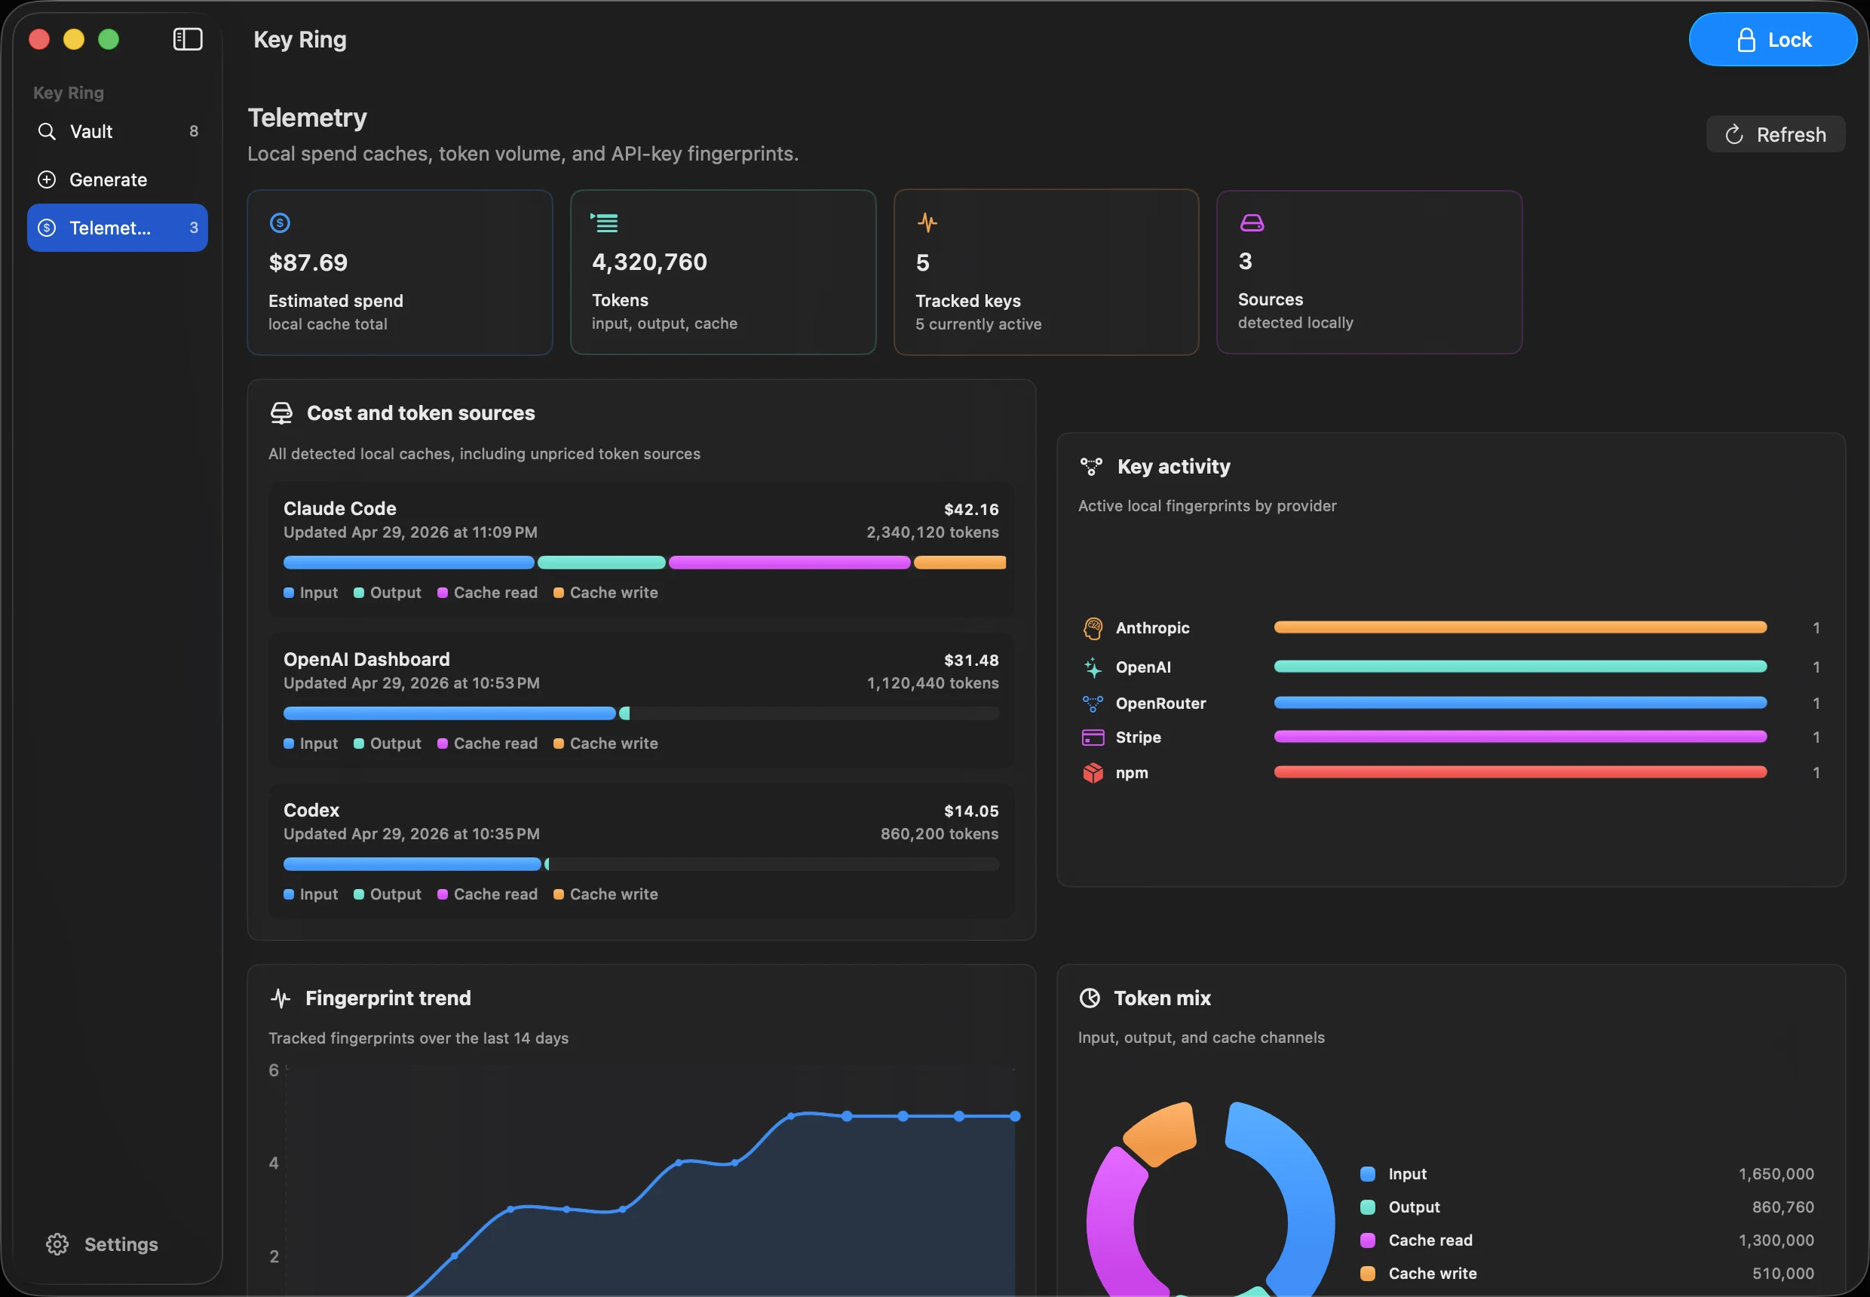This screenshot has width=1870, height=1297.
Task: Click the Telemetry dollar icon in sidebar
Action: [48, 228]
